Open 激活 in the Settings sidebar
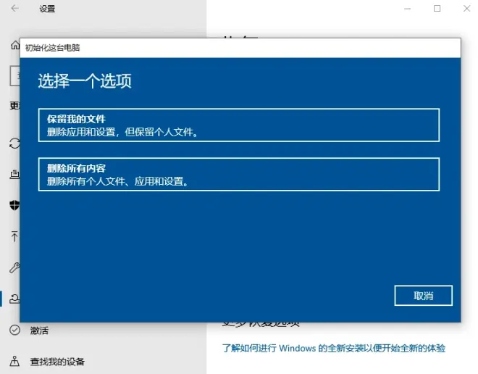This screenshot has height=374, width=478. tap(39, 331)
